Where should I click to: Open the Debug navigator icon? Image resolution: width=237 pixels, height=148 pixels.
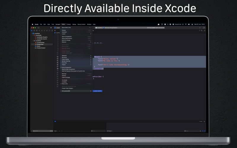[x=47, y=30]
